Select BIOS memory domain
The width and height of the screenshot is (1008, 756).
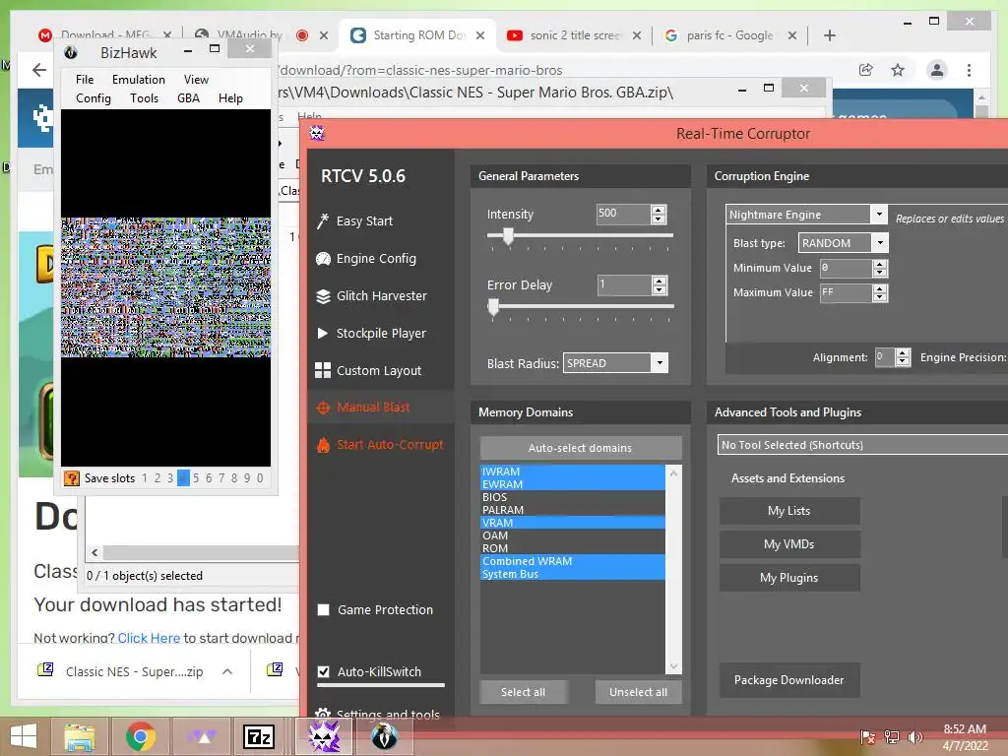coord(572,497)
